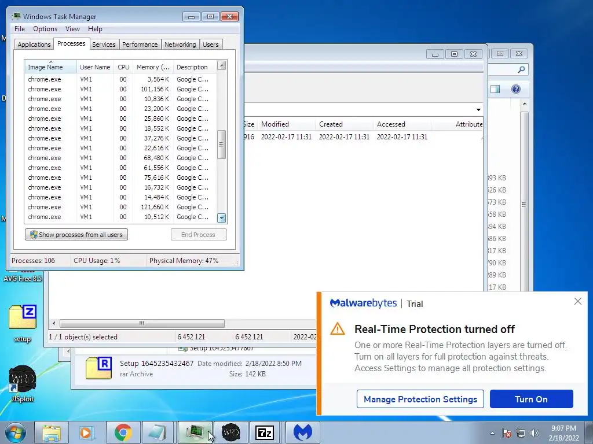Select chrome.exe process using 121,660 K

120,207
